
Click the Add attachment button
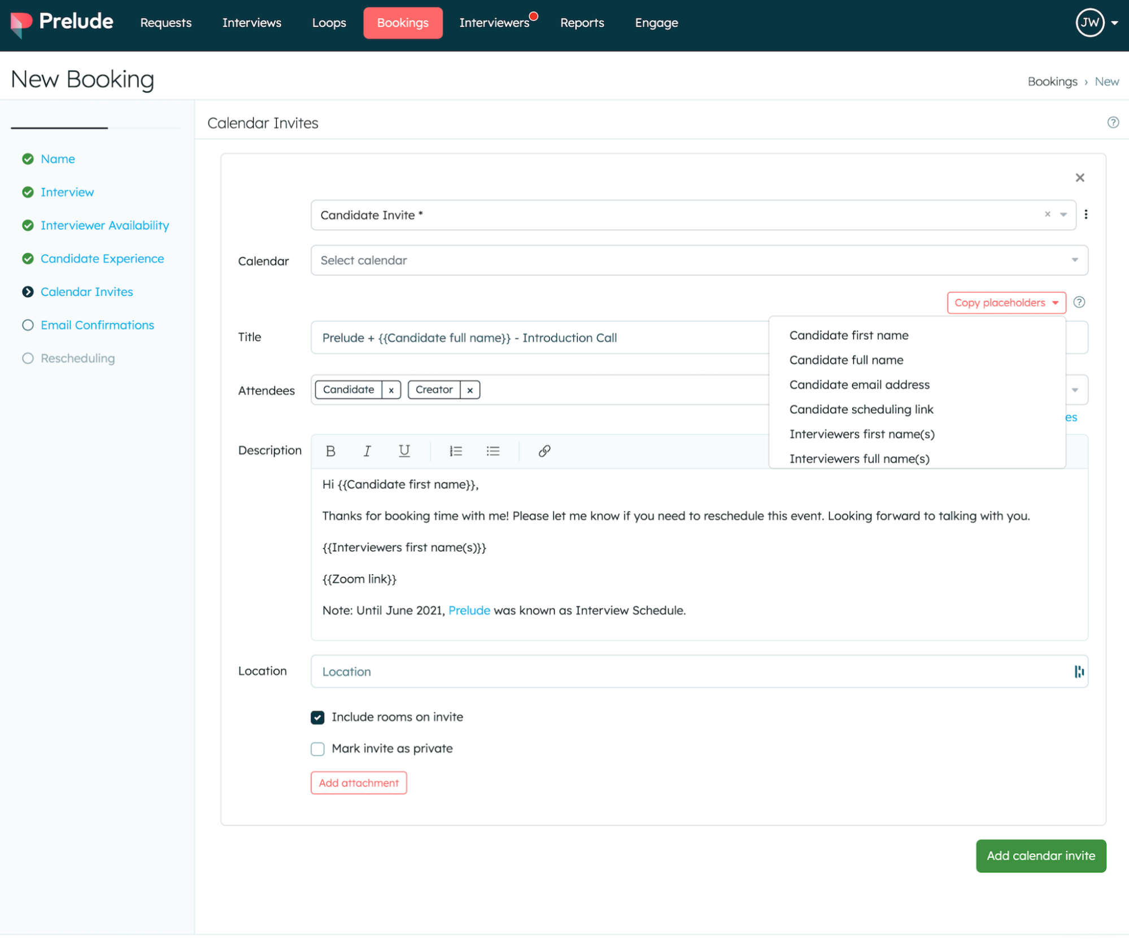coord(359,783)
